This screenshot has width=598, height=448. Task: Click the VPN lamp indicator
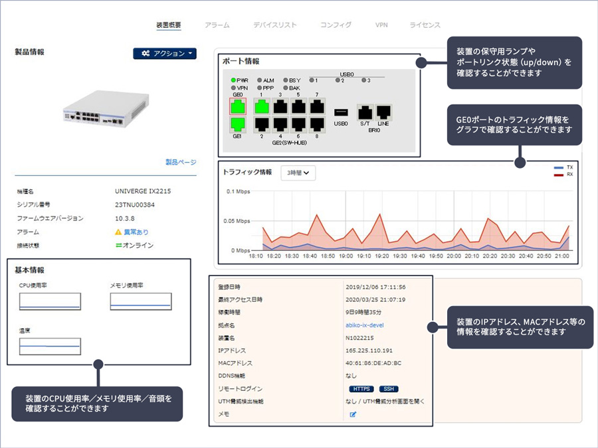coord(233,88)
